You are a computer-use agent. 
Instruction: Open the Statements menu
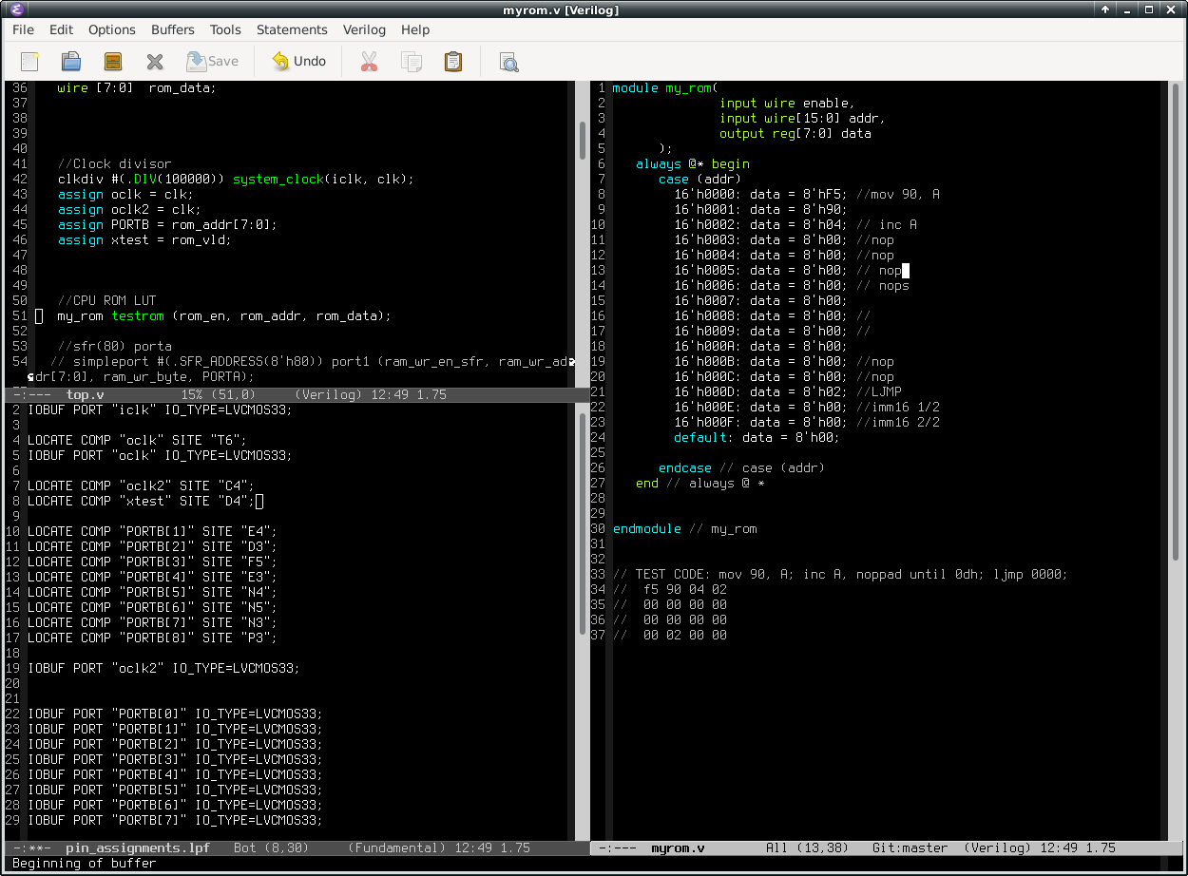point(292,29)
